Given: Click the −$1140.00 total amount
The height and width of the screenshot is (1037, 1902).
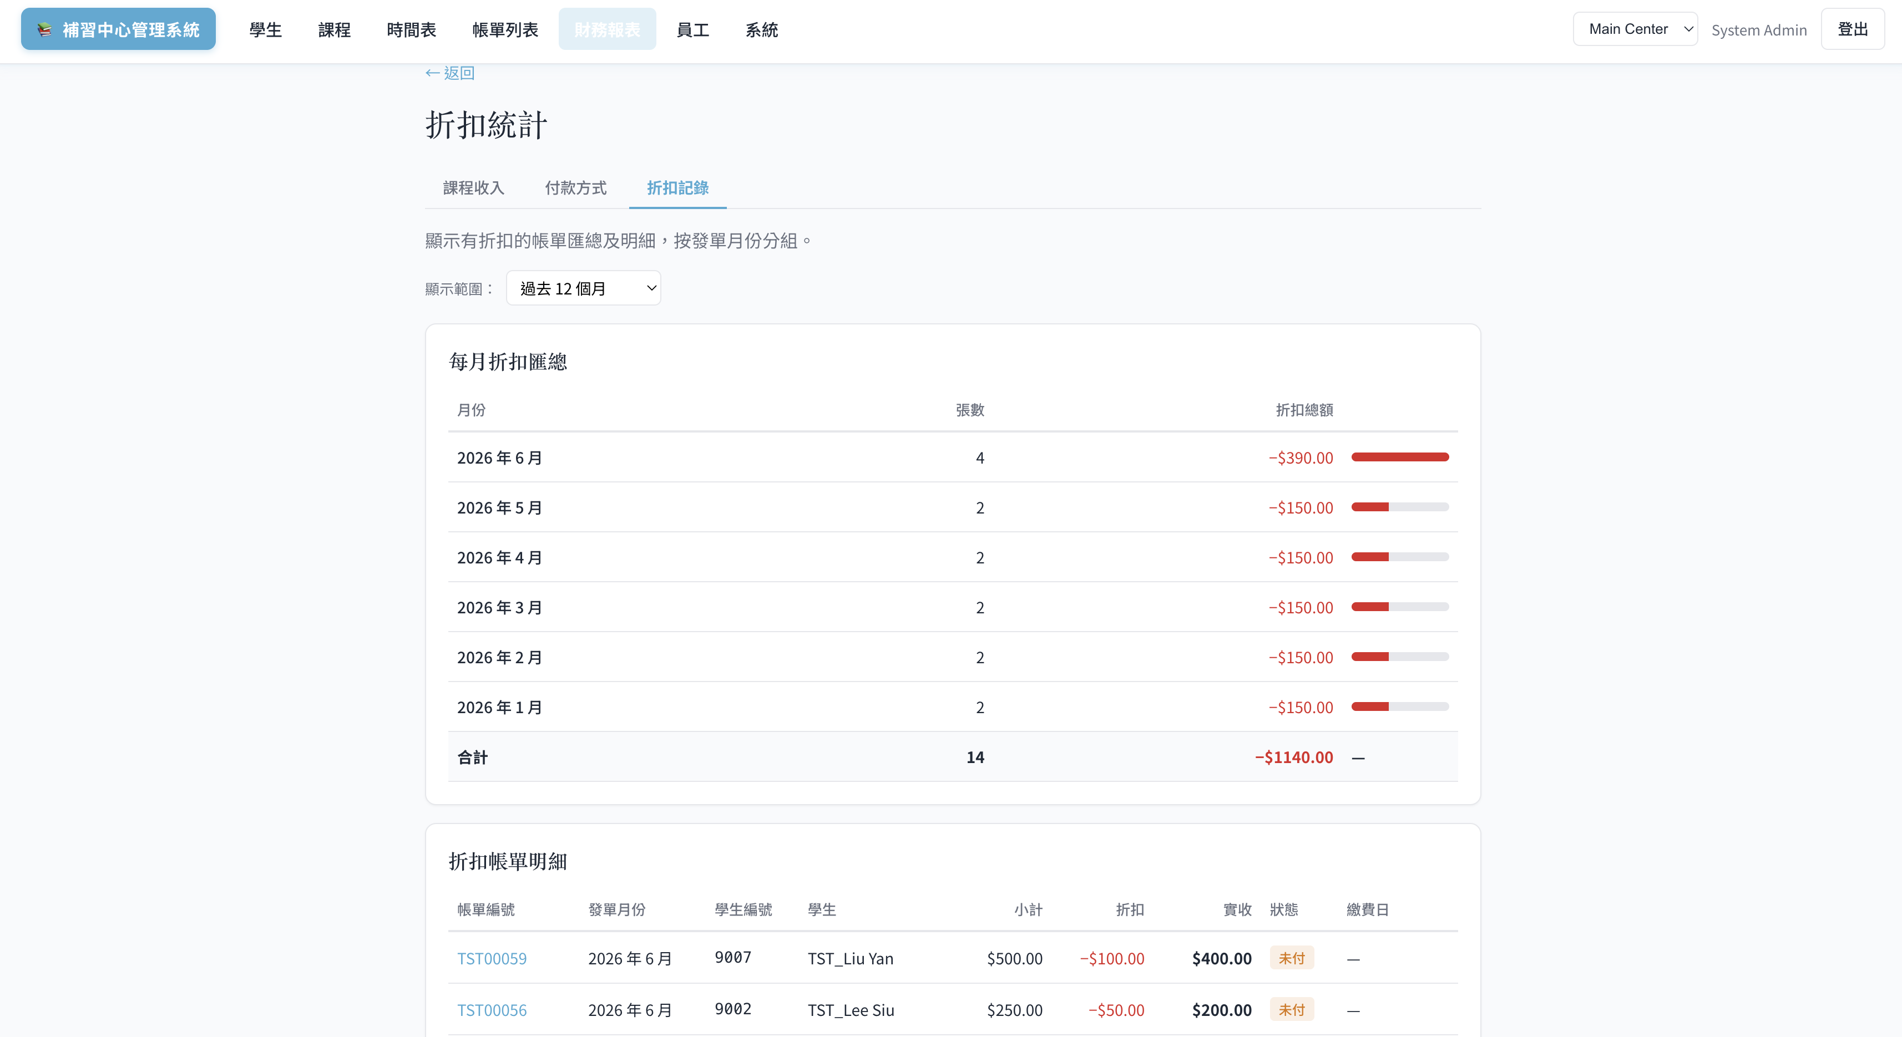Looking at the screenshot, I should click(1293, 758).
